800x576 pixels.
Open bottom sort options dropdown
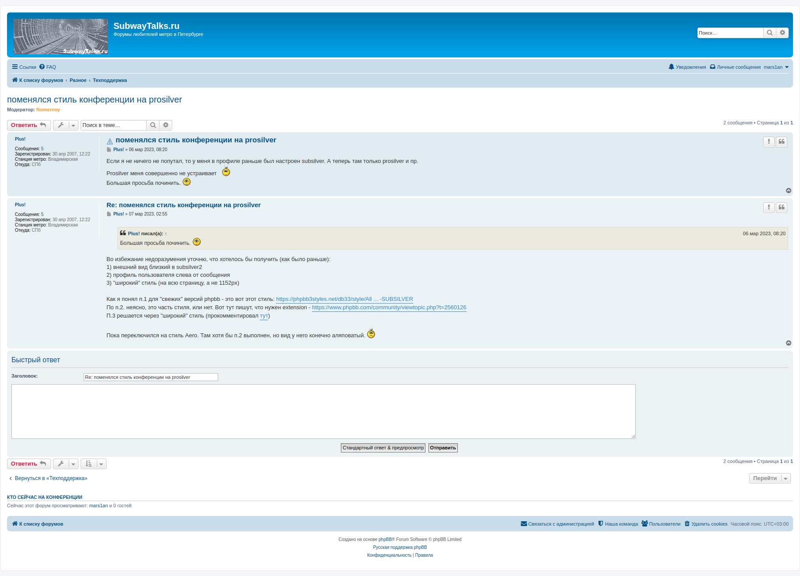(93, 464)
